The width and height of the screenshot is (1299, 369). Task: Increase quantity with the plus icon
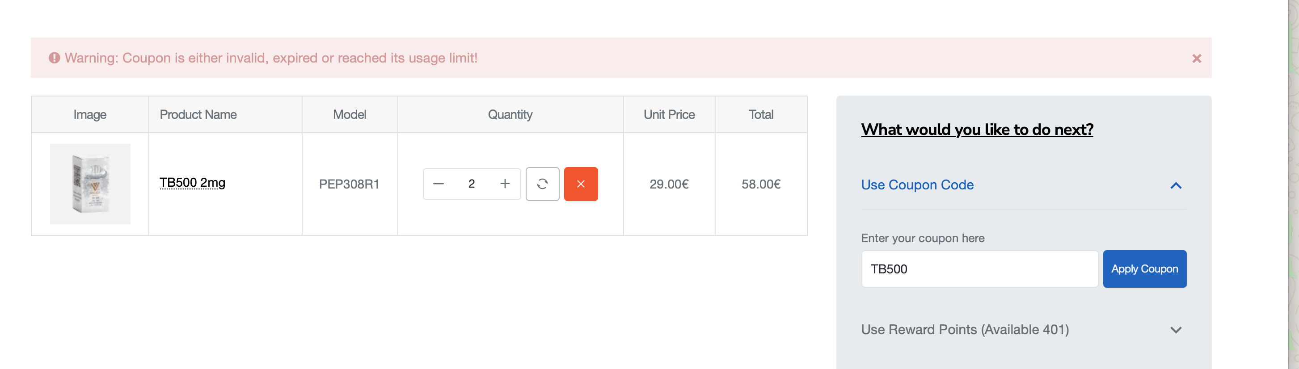pyautogui.click(x=505, y=184)
